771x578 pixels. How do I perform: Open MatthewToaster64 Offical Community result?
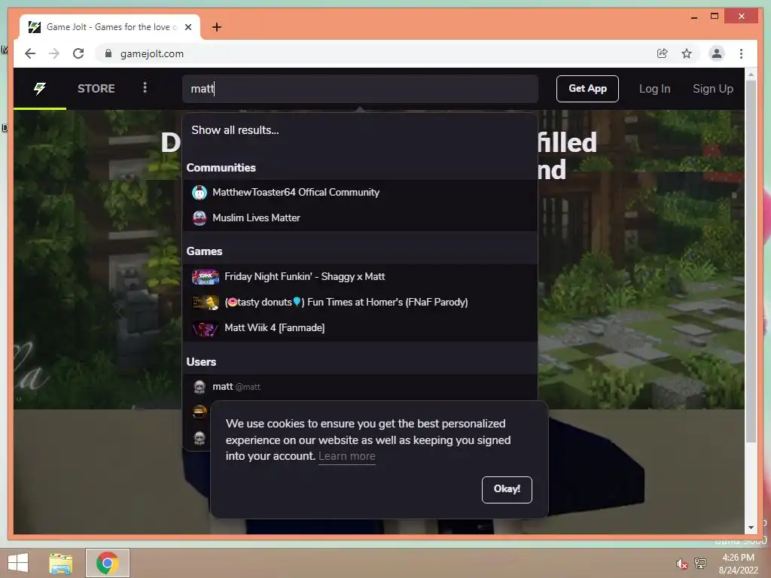pyautogui.click(x=360, y=192)
